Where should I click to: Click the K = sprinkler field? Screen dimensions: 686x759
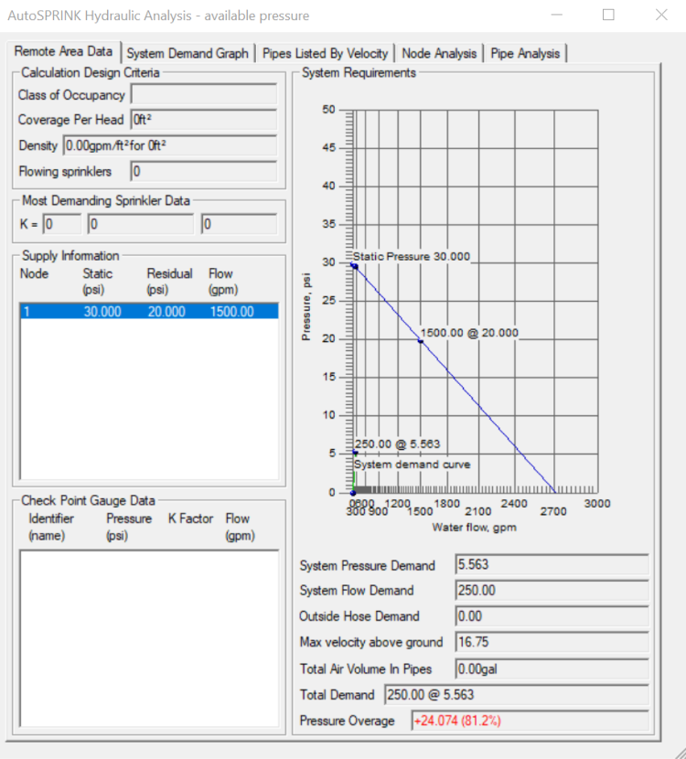[62, 224]
